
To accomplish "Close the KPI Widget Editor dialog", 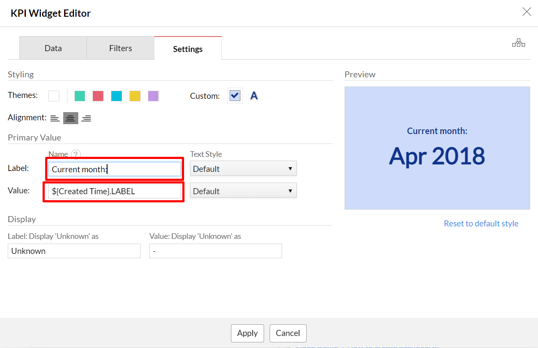I will [x=526, y=12].
